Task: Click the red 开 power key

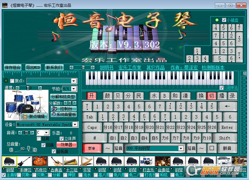Action: coord(92,96)
